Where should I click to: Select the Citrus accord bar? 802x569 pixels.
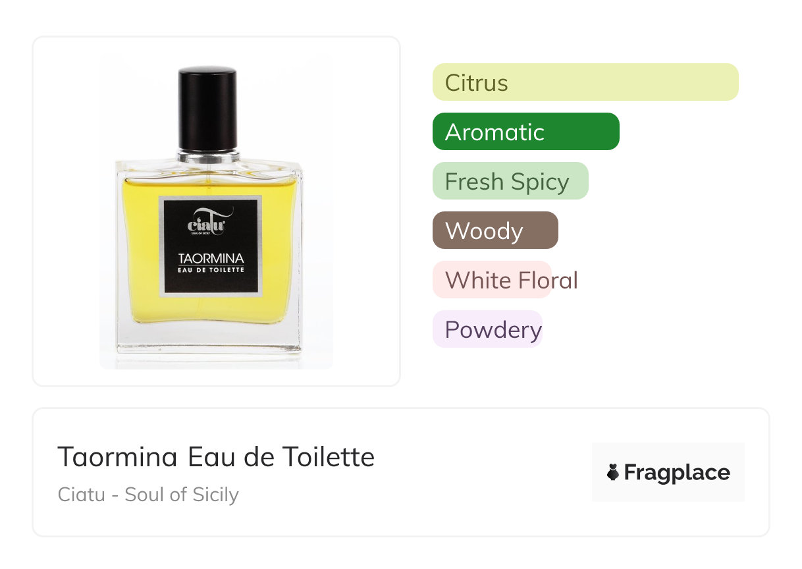[585, 82]
